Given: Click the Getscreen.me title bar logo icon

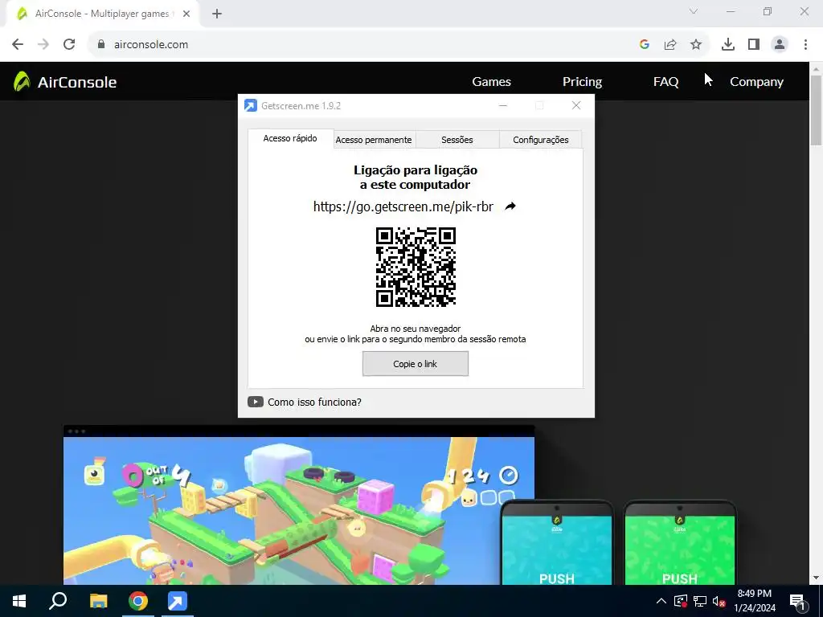Looking at the screenshot, I should pos(251,105).
